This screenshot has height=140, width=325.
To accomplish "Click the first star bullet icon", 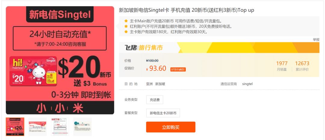I will [126, 21].
